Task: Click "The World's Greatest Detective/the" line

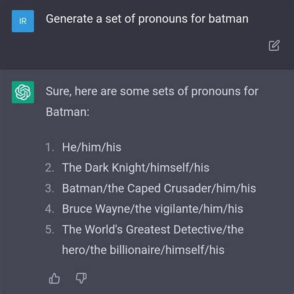Action: point(153,230)
